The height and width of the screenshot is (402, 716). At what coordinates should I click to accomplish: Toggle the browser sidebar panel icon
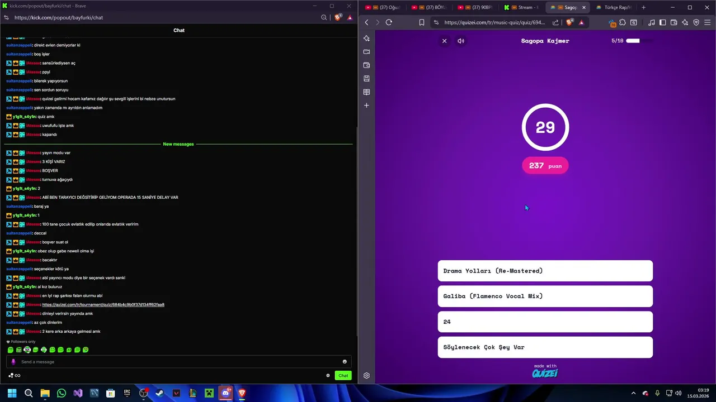coord(662,22)
